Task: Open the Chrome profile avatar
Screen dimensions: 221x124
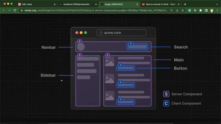Action: coord(212,10)
